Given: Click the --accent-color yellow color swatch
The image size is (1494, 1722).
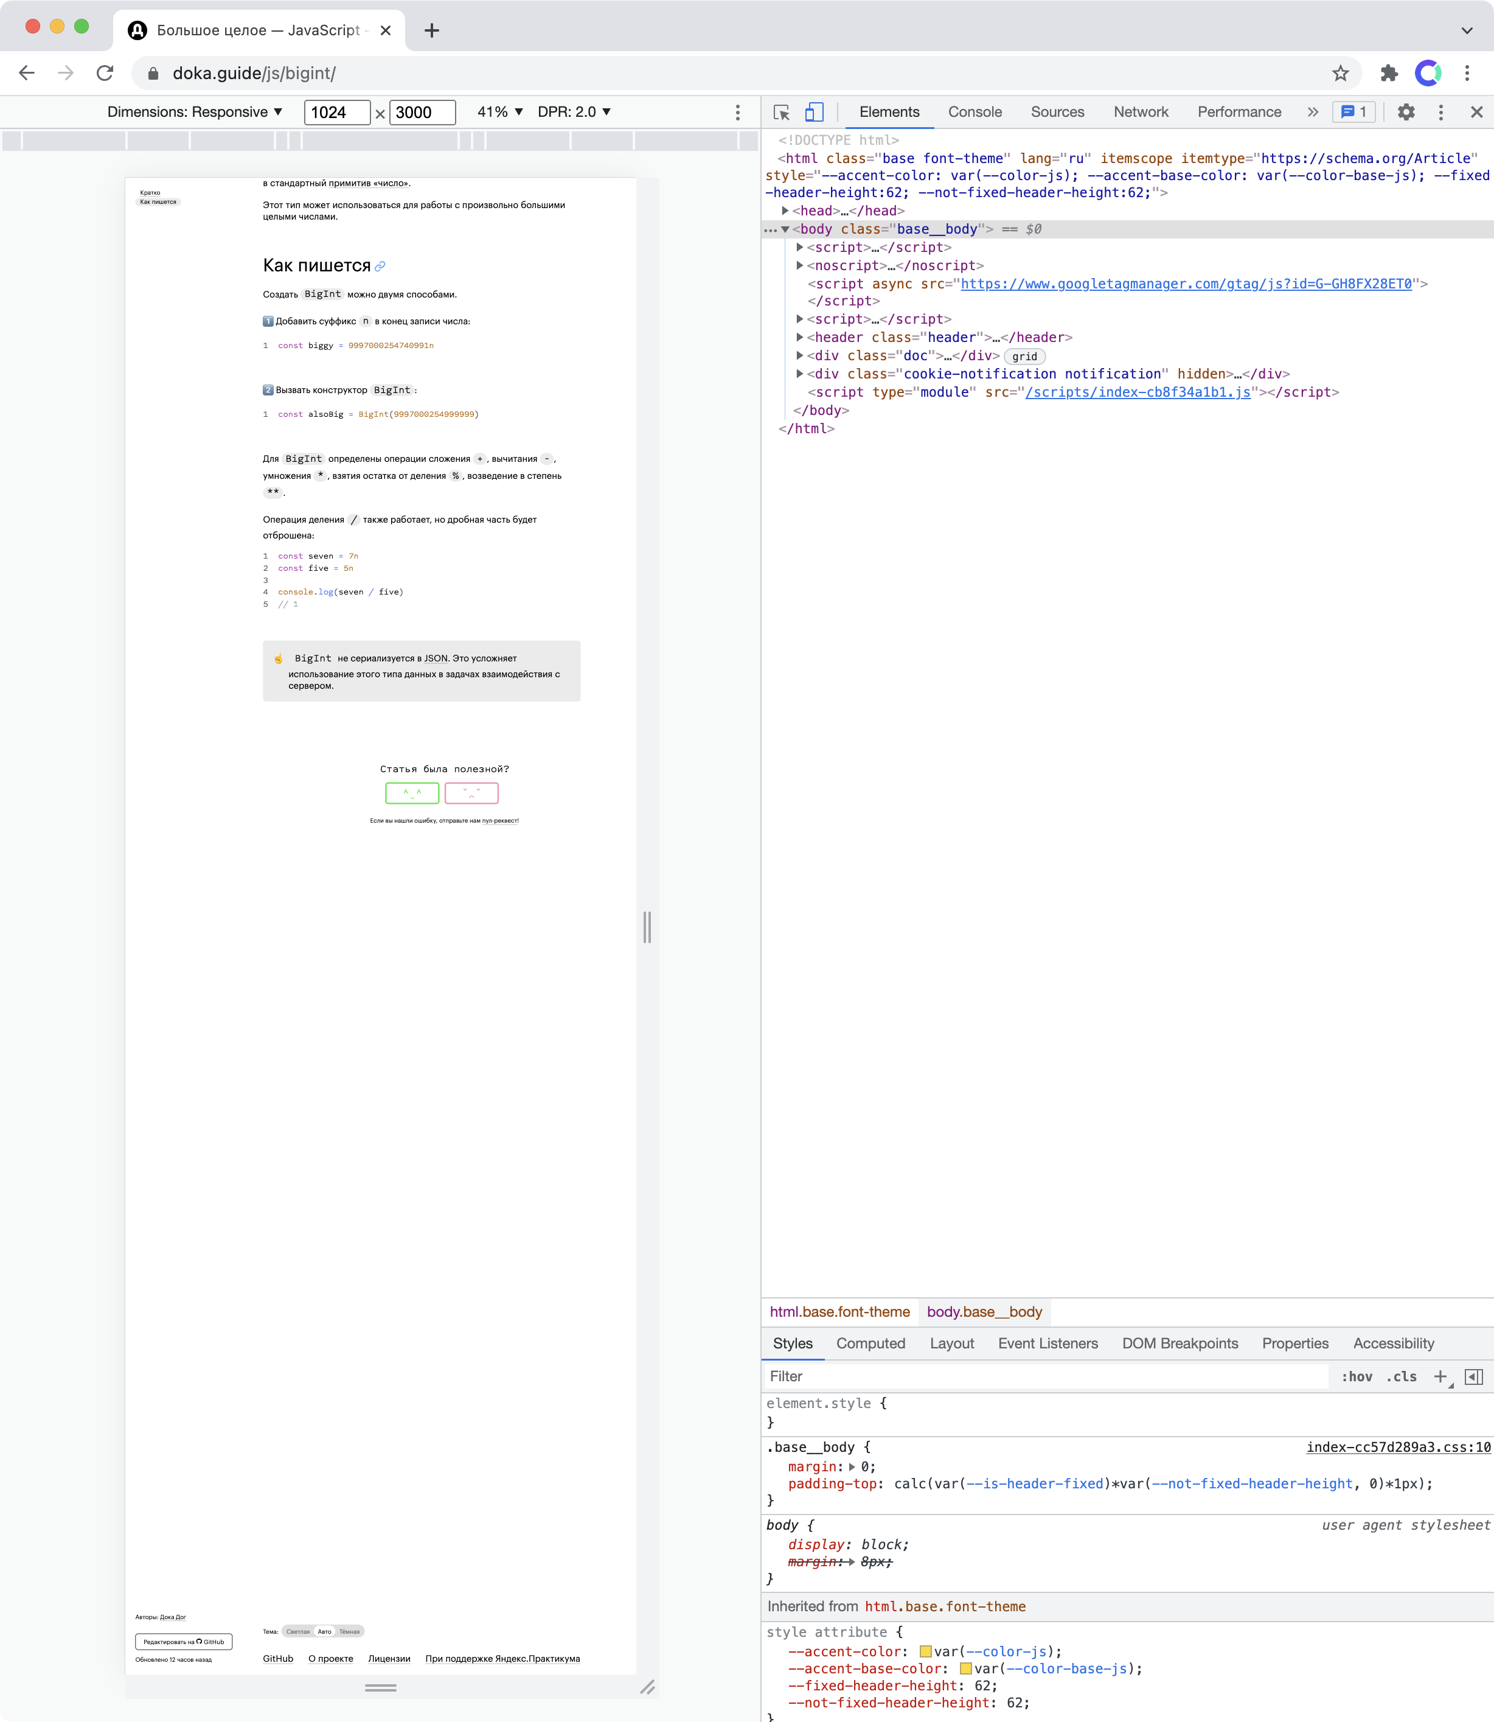Looking at the screenshot, I should coord(925,1652).
